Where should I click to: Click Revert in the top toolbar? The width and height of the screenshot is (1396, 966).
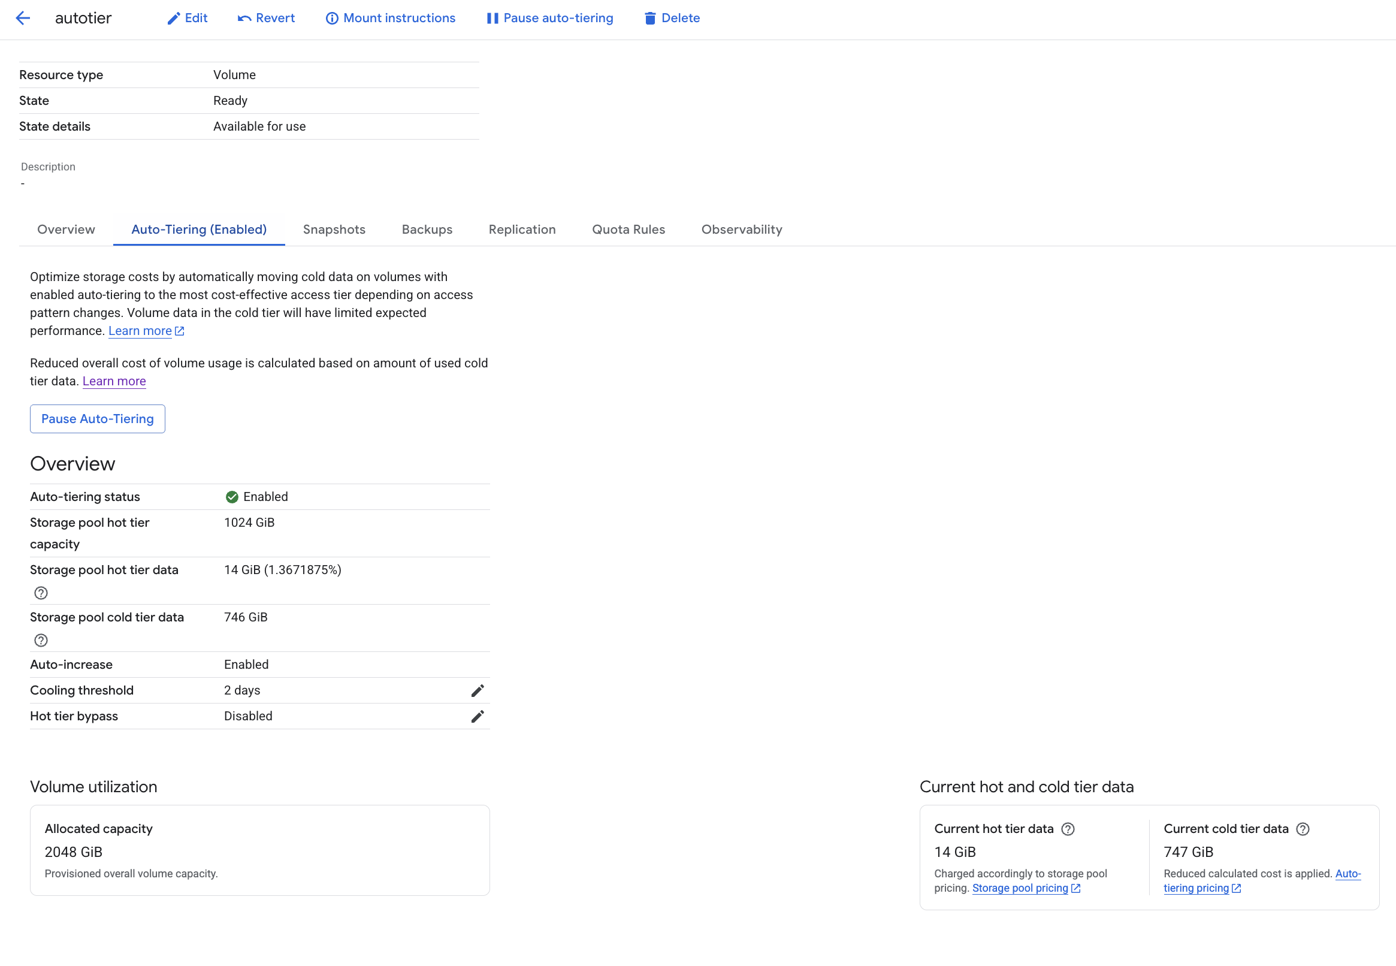coord(266,18)
